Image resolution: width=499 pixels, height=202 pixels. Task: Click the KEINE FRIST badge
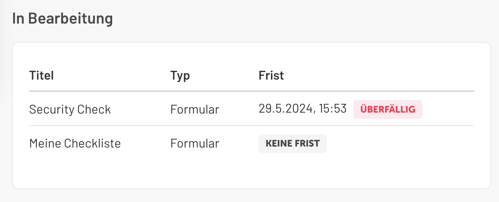(x=292, y=143)
